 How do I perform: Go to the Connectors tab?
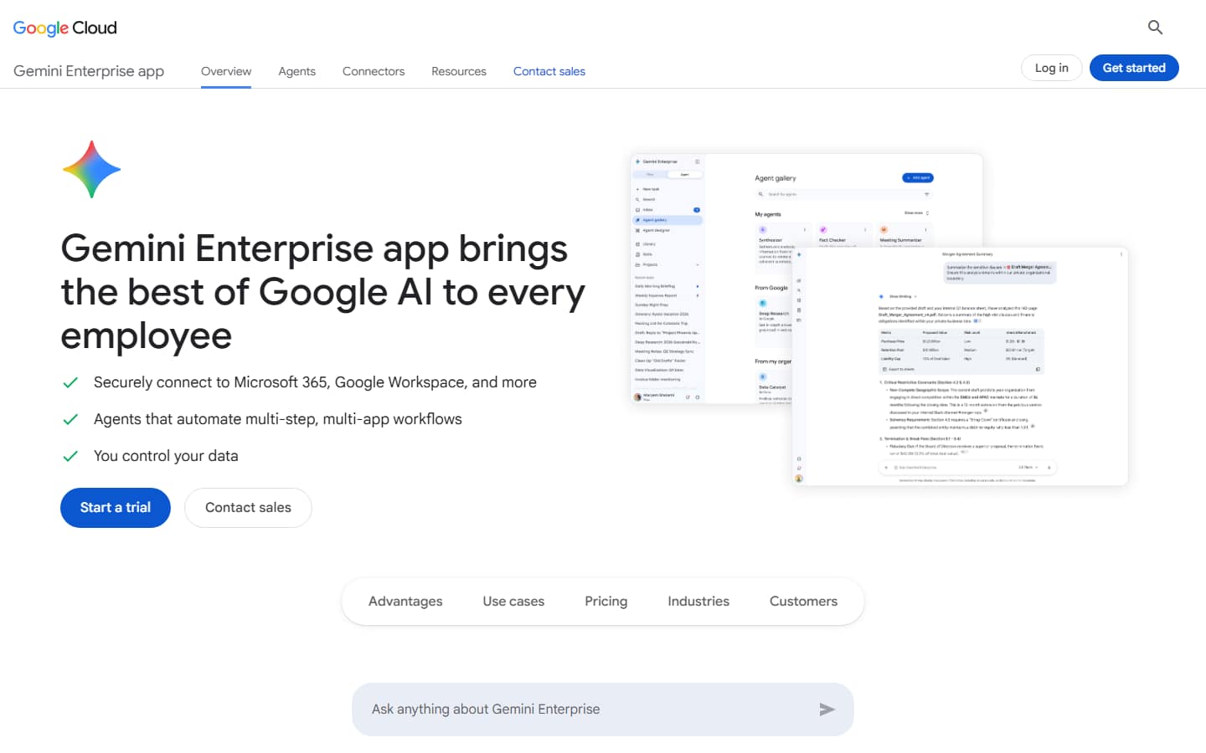pos(374,71)
